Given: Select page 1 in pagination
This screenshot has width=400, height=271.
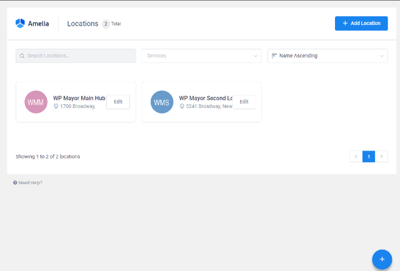Looking at the screenshot, I should click(369, 157).
